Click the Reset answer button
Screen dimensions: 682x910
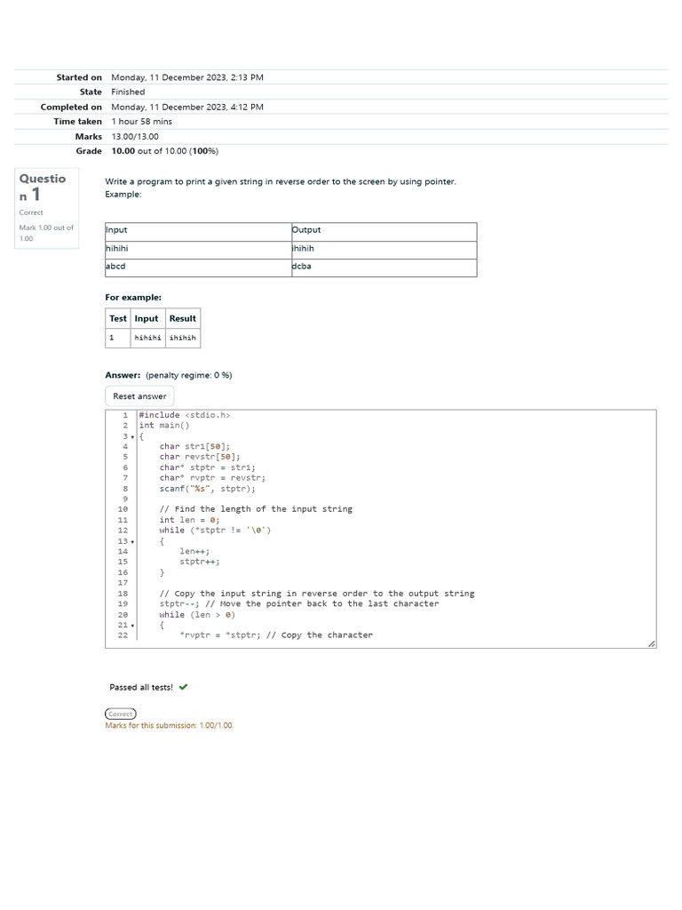tap(139, 395)
